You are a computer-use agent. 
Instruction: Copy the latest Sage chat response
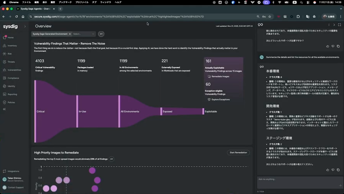[338, 170]
